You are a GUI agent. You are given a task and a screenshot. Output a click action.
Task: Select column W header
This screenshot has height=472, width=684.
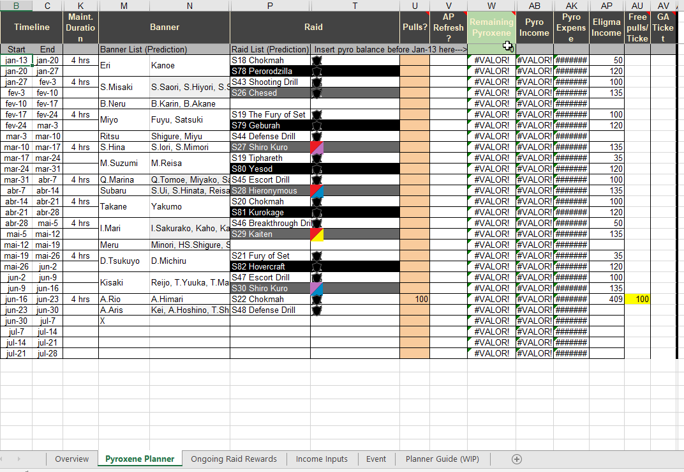tap(491, 6)
